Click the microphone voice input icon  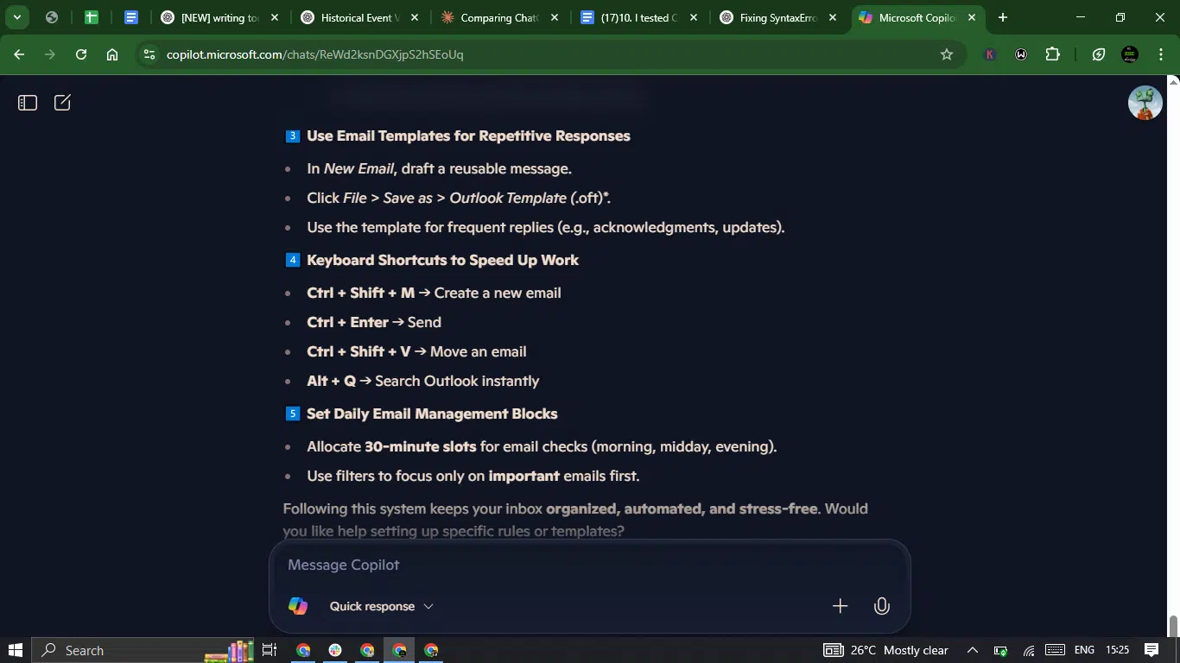tap(882, 606)
